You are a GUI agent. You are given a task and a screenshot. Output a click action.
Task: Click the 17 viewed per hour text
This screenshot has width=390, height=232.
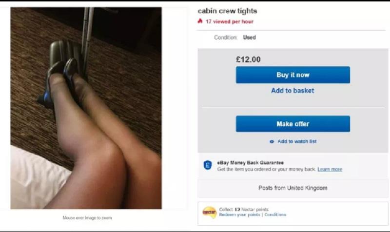229,21
